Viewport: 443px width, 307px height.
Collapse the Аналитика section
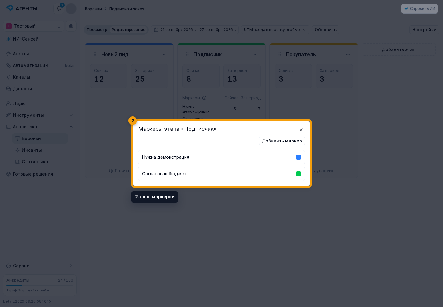tap(40, 127)
